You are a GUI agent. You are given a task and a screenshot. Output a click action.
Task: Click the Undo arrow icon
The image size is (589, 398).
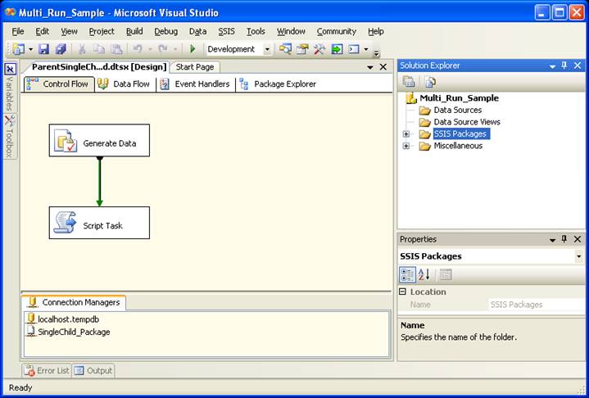click(138, 49)
